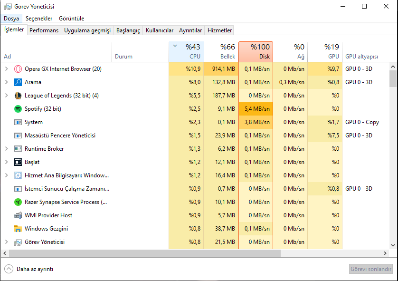Click the Runtime Broker icon
The image size is (398, 281).
(18, 149)
